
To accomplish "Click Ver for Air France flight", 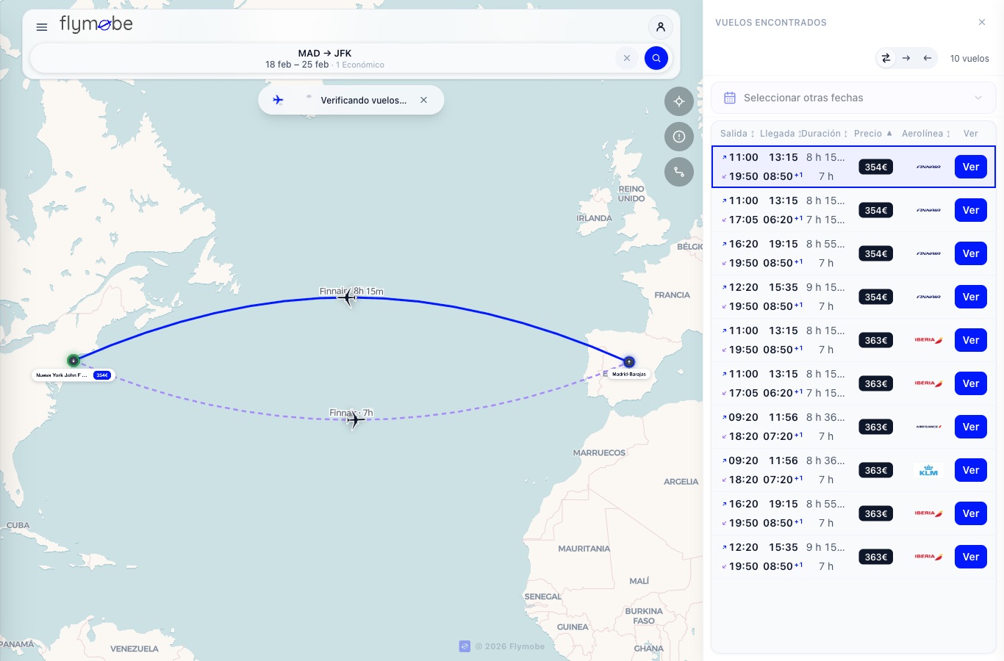I will click(x=971, y=427).
